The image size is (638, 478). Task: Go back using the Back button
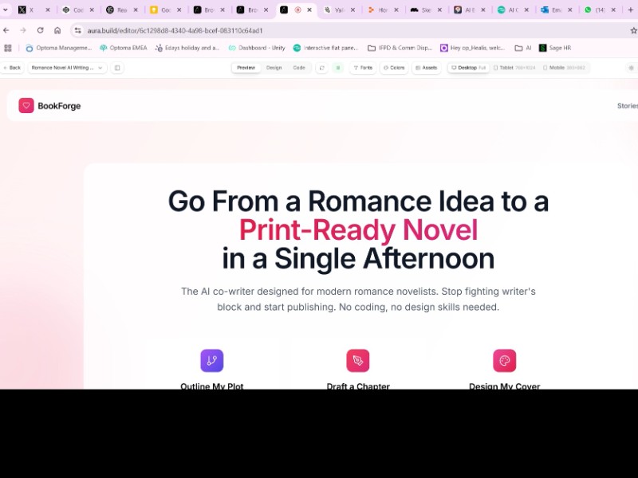pos(12,68)
